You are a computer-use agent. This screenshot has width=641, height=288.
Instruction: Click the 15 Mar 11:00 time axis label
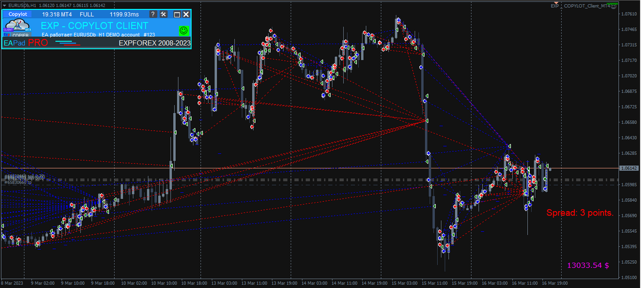[x=434, y=284]
